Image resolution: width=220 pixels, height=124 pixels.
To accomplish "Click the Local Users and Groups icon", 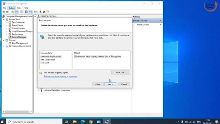I will pos(10,31).
